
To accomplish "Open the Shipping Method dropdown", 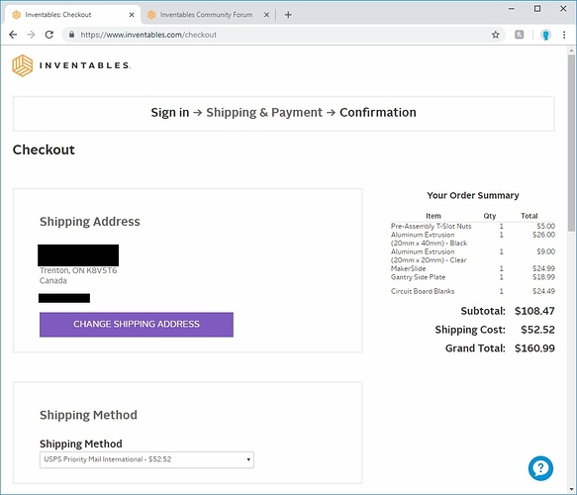I will point(146,459).
